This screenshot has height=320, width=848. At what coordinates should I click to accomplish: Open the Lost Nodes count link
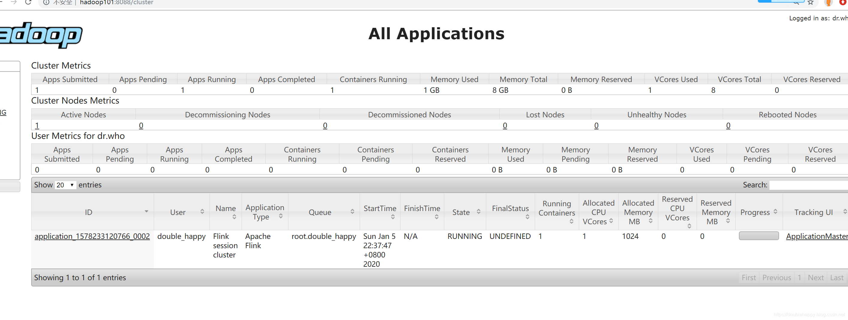[x=505, y=125]
